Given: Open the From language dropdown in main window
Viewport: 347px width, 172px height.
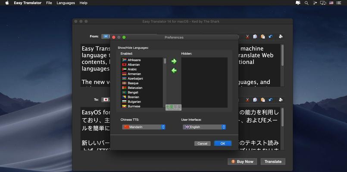Looking at the screenshot, I should point(106,37).
